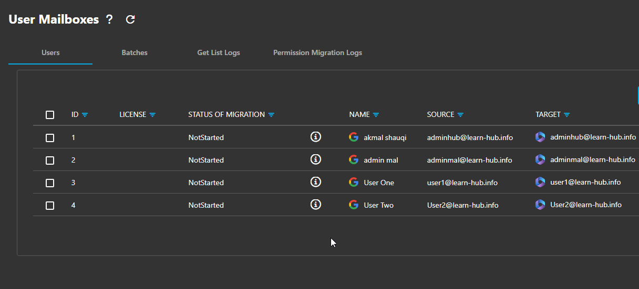This screenshot has width=639, height=289.
Task: Click Google icon beside akmal shauqi
Action: (x=354, y=137)
